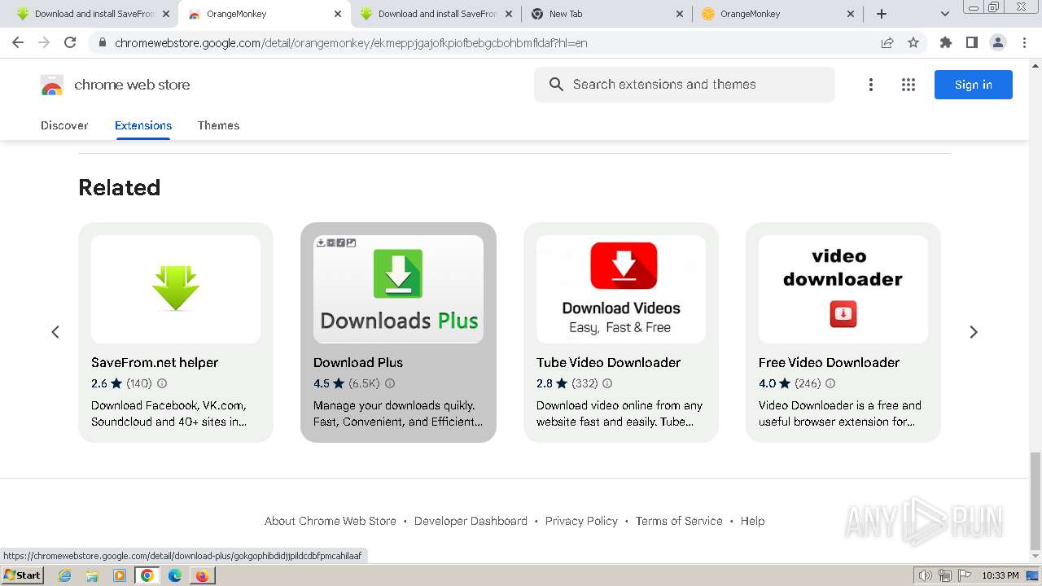Switch to the Themes tab
The height and width of the screenshot is (586, 1042).
click(x=218, y=125)
